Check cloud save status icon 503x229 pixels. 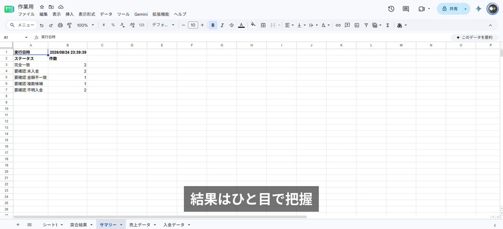tap(61, 7)
